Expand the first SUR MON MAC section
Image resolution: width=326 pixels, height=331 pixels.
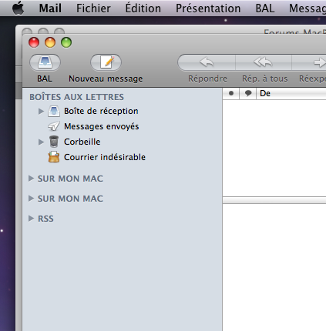31,179
